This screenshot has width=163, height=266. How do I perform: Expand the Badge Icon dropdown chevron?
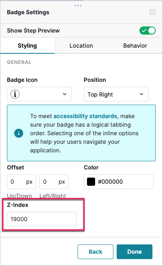(x=65, y=94)
